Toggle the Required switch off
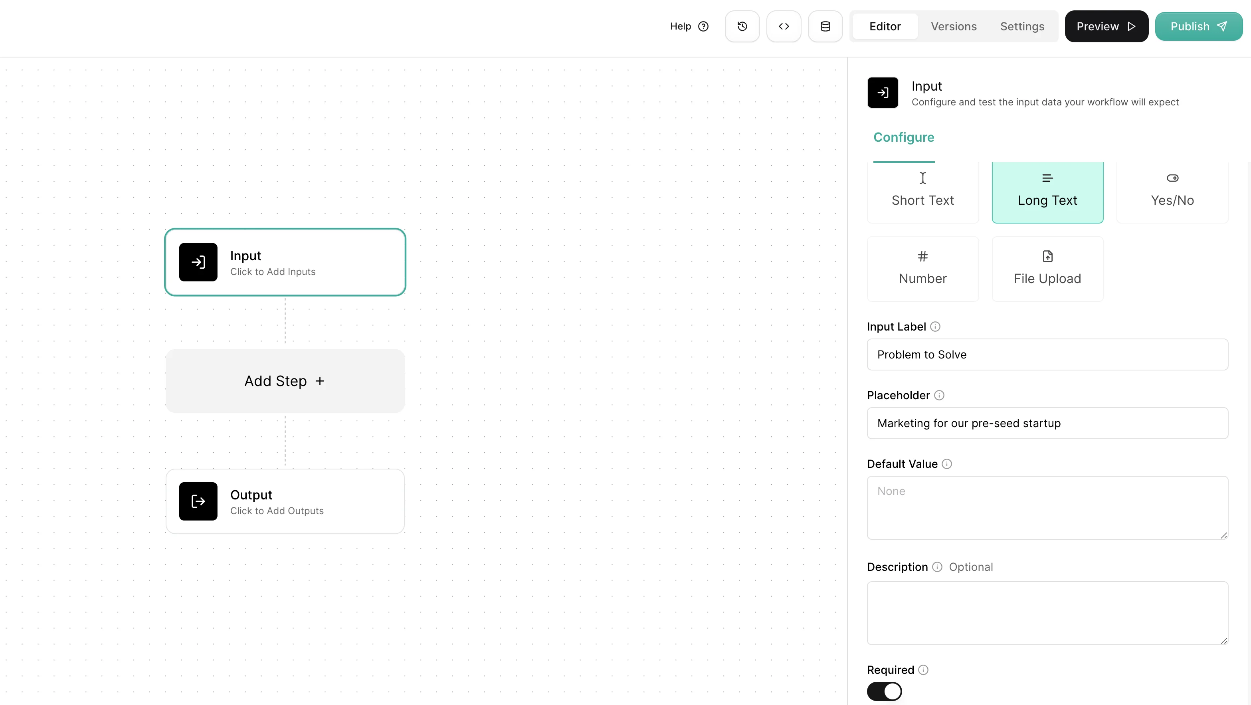Screen dimensions: 1251x705 884,691
